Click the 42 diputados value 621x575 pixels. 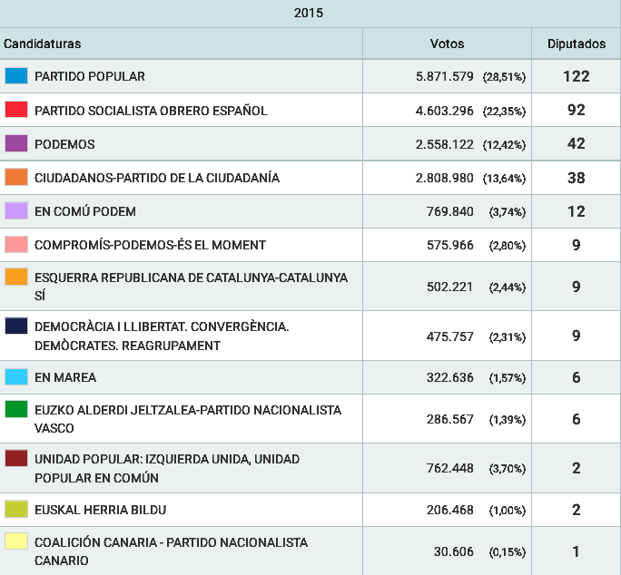tap(577, 143)
